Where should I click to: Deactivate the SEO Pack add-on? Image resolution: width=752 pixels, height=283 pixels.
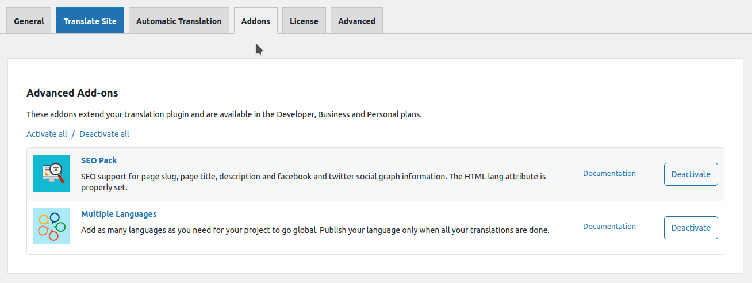point(691,174)
